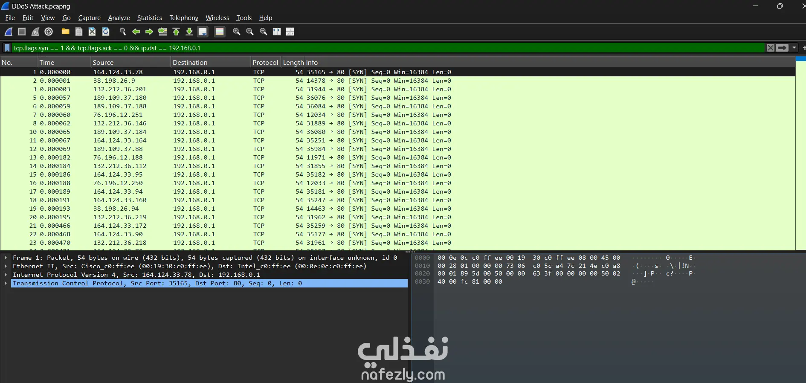Open a capture file with the folder icon
Screen dimensions: 806x383
pyautogui.click(x=65, y=32)
